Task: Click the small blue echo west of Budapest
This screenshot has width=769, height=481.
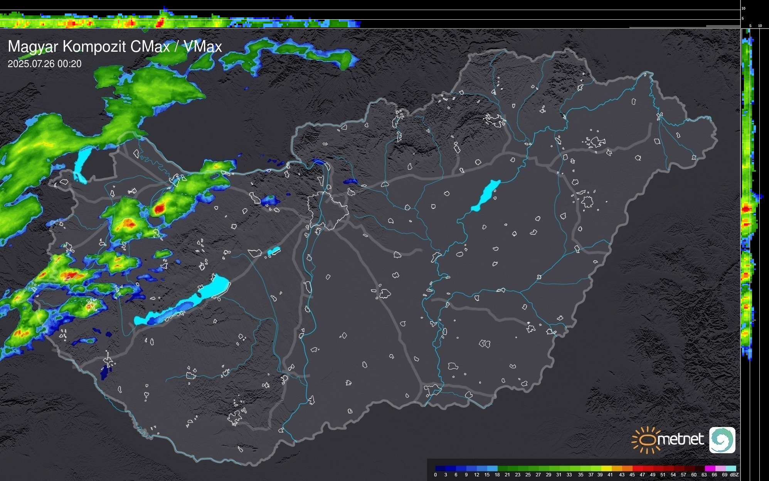Action: 269,200
